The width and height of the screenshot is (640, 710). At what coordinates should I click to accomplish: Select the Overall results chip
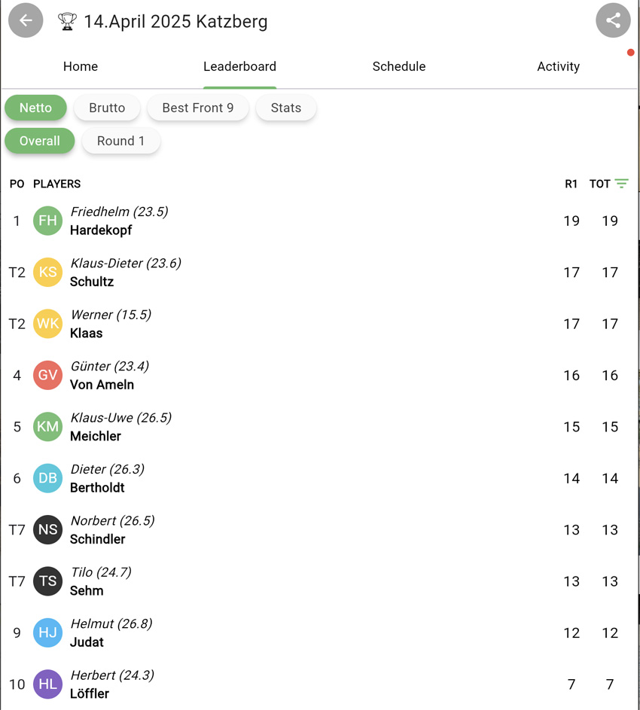tap(40, 141)
